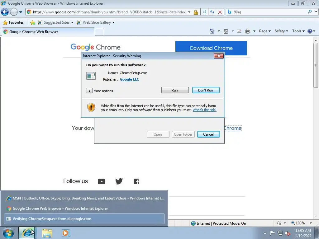
Task: Open the Tools menu
Action: point(298,31)
